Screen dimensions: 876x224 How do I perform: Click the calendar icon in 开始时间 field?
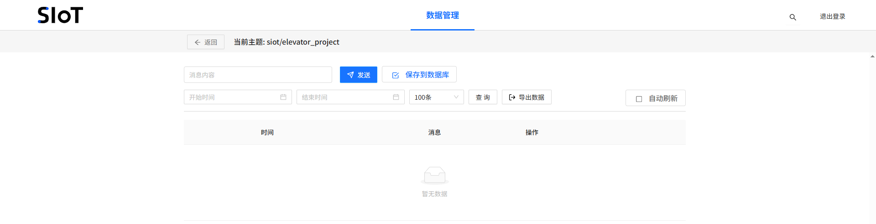pyautogui.click(x=283, y=97)
